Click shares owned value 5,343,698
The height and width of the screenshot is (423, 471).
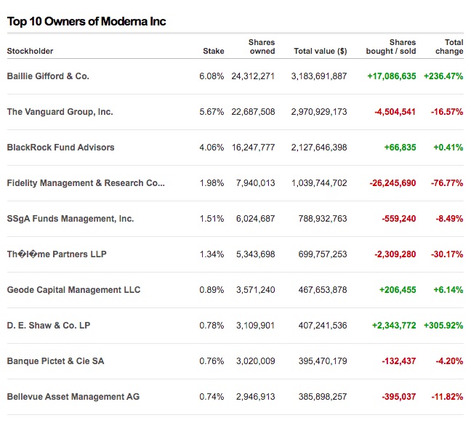tap(256, 254)
